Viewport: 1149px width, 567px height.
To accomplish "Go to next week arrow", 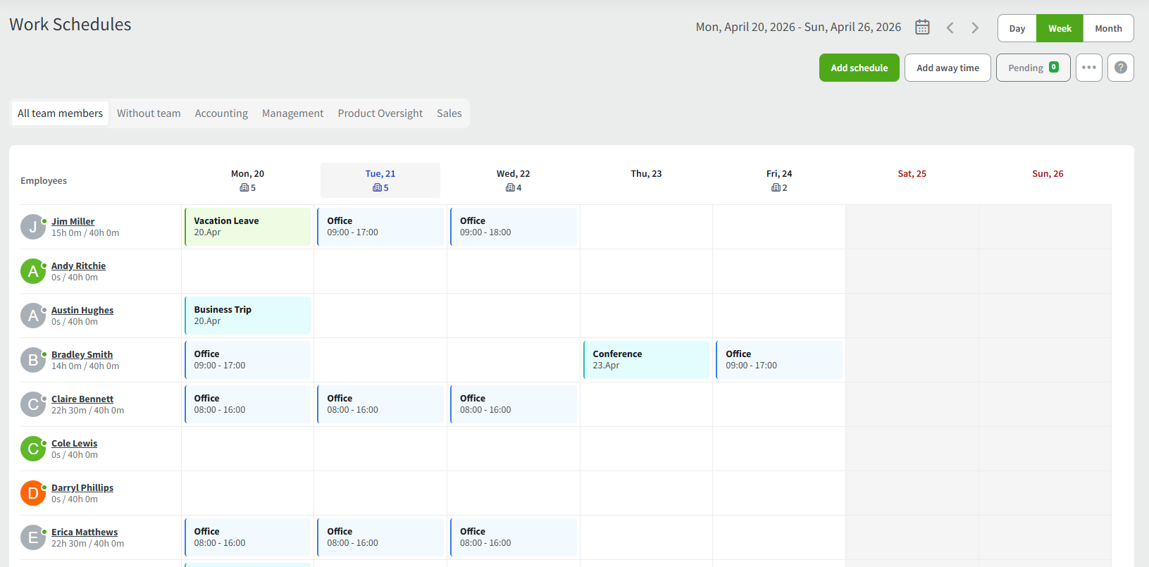I will coord(975,27).
